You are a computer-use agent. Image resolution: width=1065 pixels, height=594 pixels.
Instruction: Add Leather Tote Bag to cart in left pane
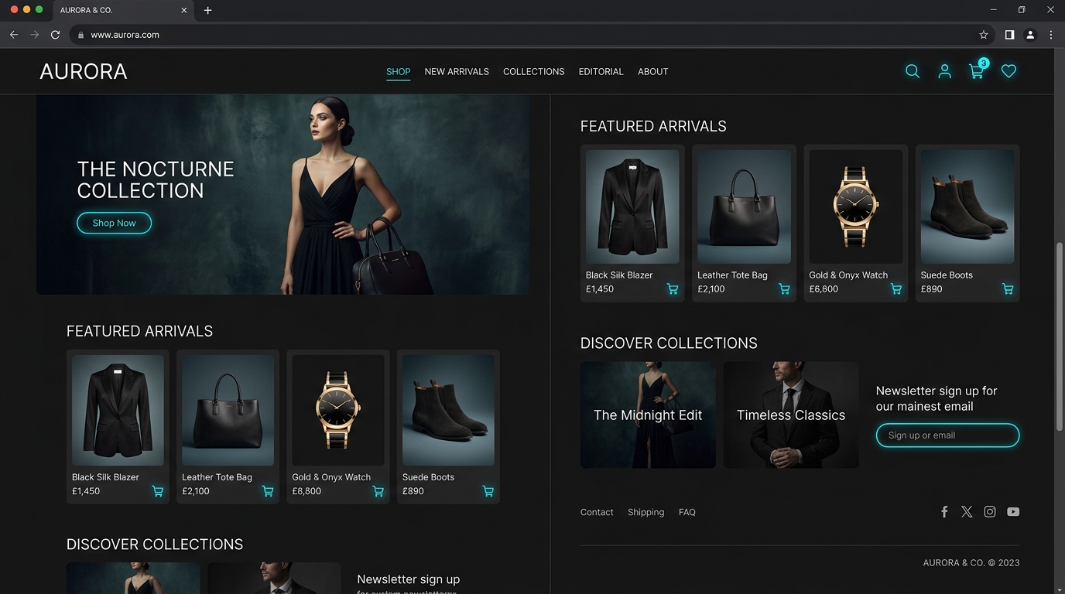coord(268,491)
